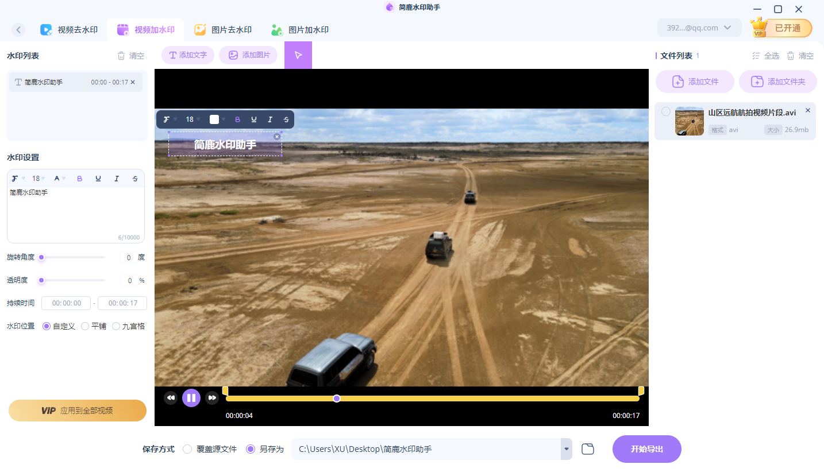824x472 pixels.
Task: Toggle italic in watermark settings panel
Action: (117, 179)
